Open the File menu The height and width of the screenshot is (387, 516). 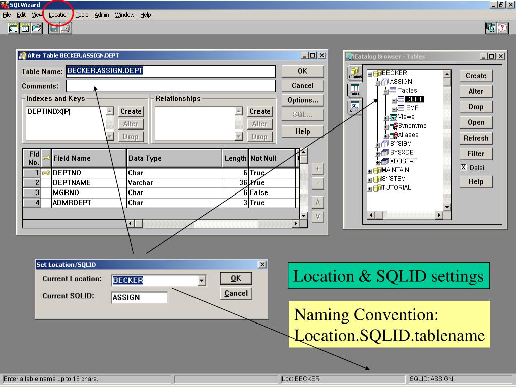[x=7, y=15]
